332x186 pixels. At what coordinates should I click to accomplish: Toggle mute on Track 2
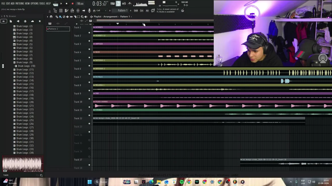pyautogui.click(x=89, y=41)
